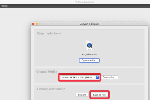The width and height of the screenshot is (150, 100).
Task: Open the Video - H.264 + MP3 profile dropdown
Action: click(x=77, y=77)
